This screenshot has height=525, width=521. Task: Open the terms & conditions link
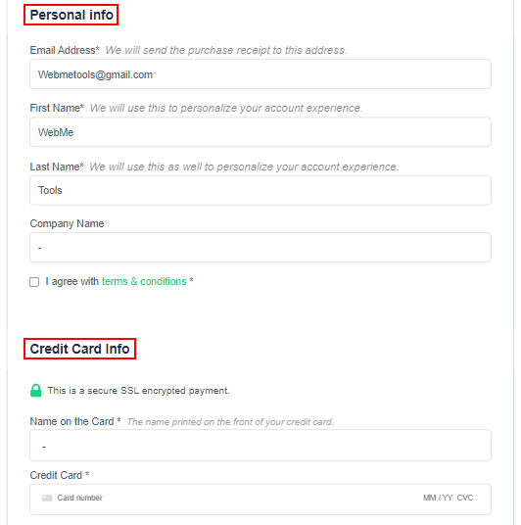coord(144,281)
